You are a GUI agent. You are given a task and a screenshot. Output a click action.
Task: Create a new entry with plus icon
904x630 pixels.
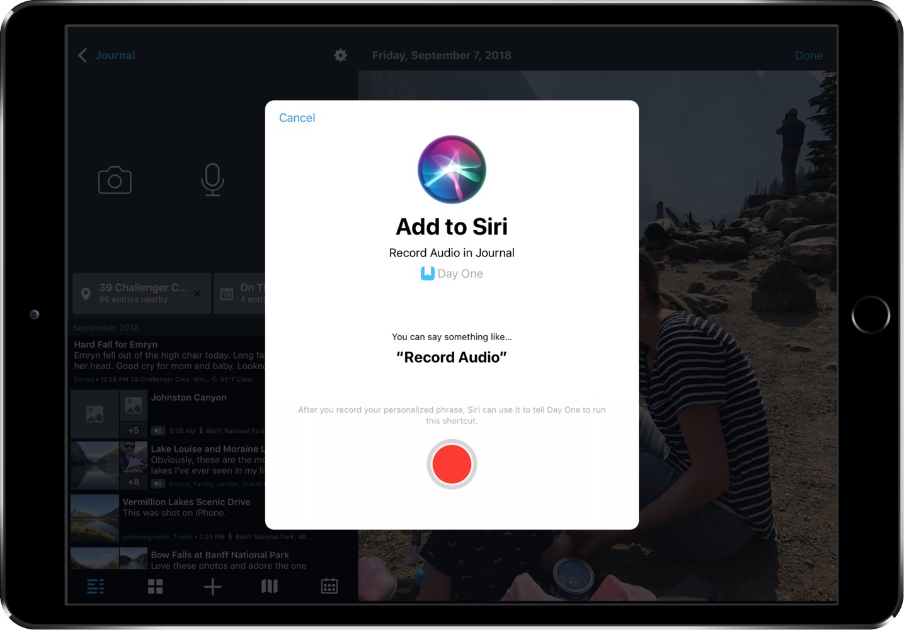pos(213,587)
